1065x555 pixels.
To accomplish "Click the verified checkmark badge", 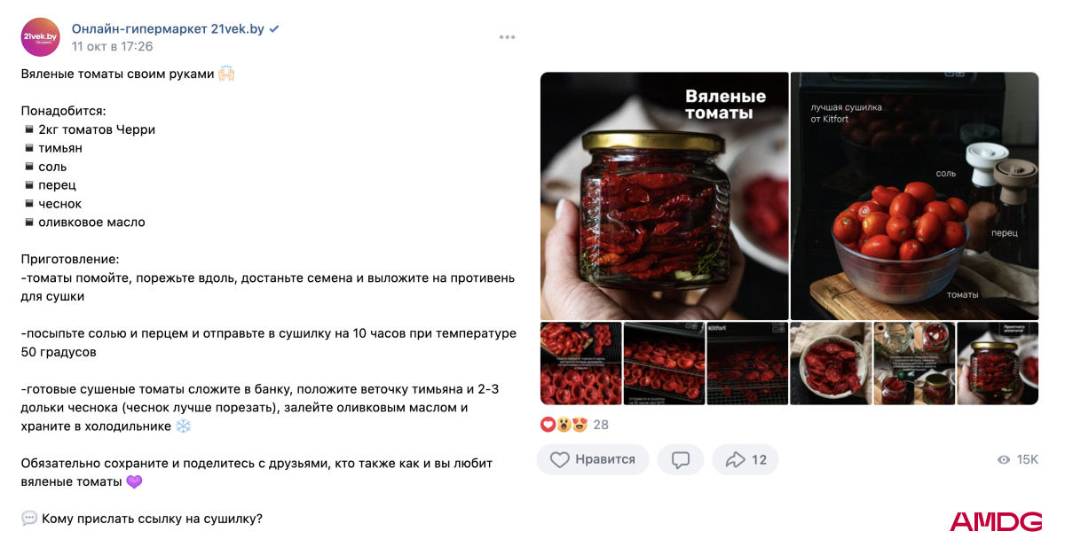I will 275,29.
